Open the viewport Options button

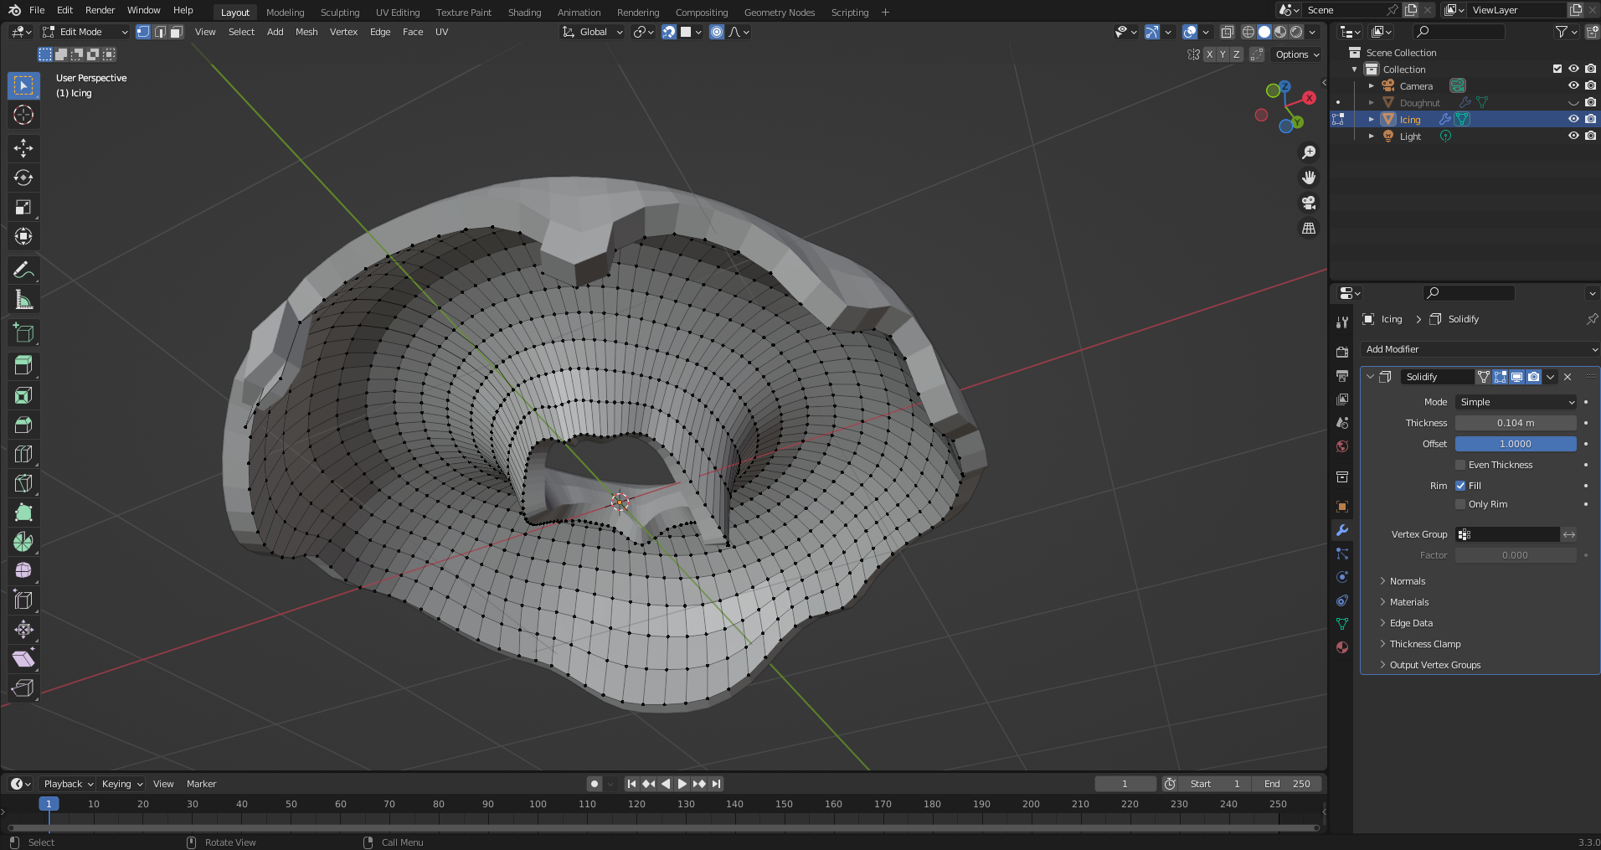(x=1296, y=54)
